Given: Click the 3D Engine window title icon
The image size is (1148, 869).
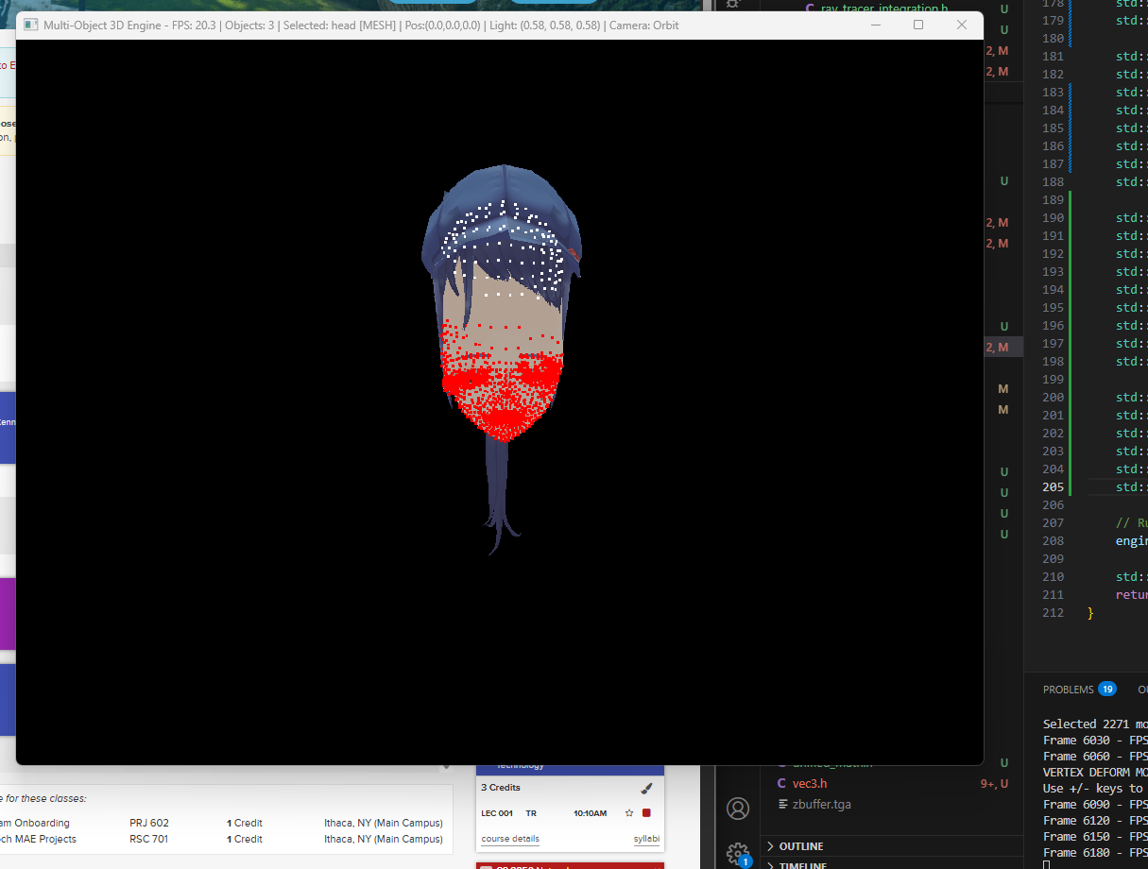Looking at the screenshot, I should point(30,26).
